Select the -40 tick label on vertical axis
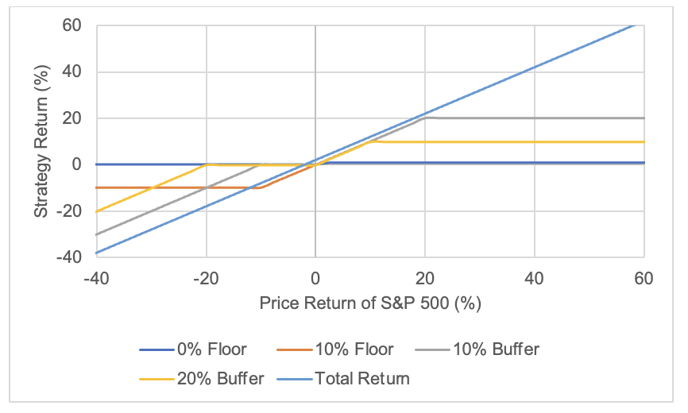688x413 pixels. [x=70, y=257]
